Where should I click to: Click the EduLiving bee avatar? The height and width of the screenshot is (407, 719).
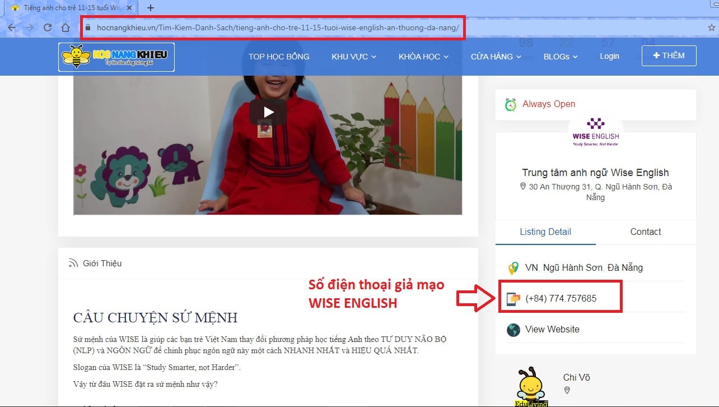tap(531, 387)
